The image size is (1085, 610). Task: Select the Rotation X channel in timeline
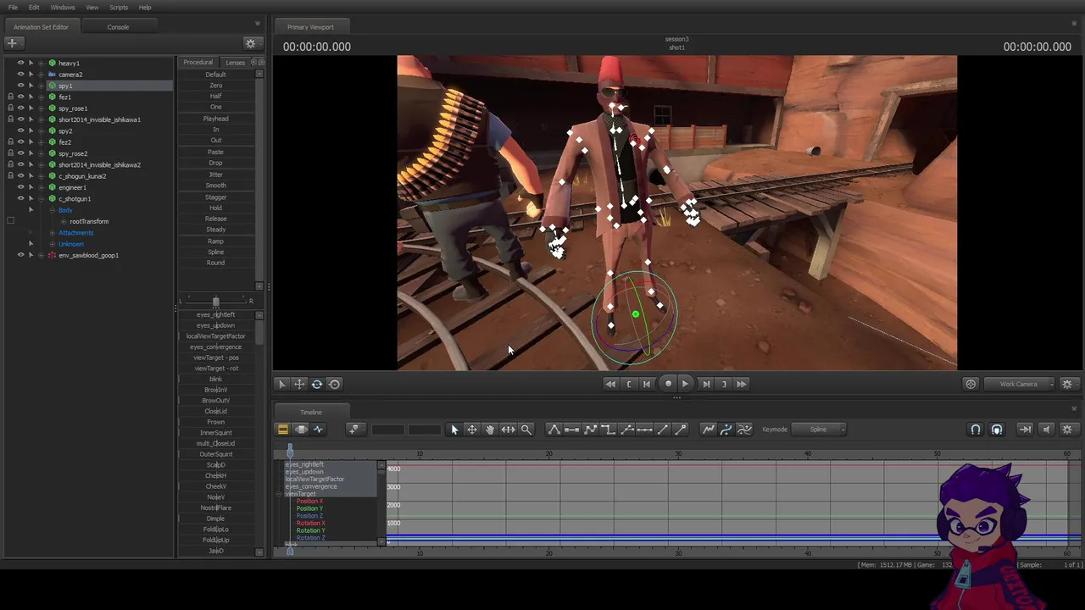pyautogui.click(x=310, y=524)
